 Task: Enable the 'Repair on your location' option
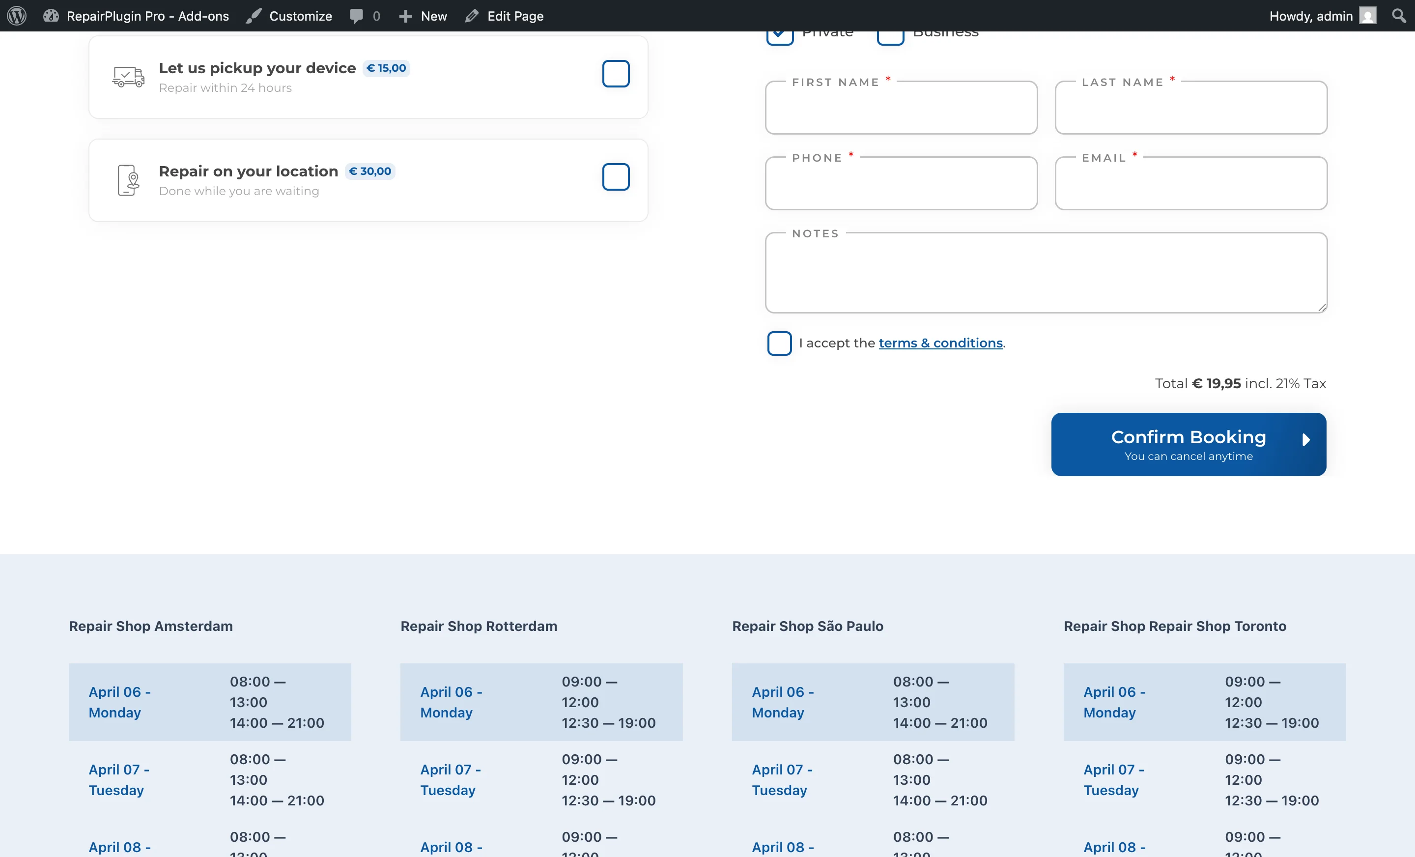pyautogui.click(x=616, y=177)
